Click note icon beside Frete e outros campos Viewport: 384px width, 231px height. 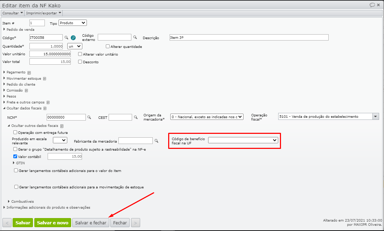pyautogui.click(x=48, y=102)
